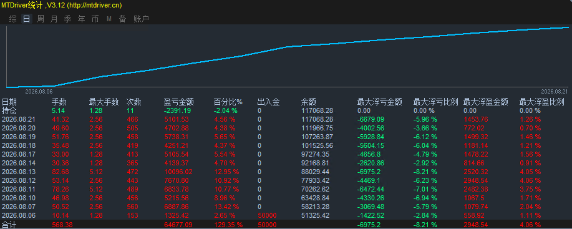Open the 币 currency tab

pyautogui.click(x=95, y=19)
